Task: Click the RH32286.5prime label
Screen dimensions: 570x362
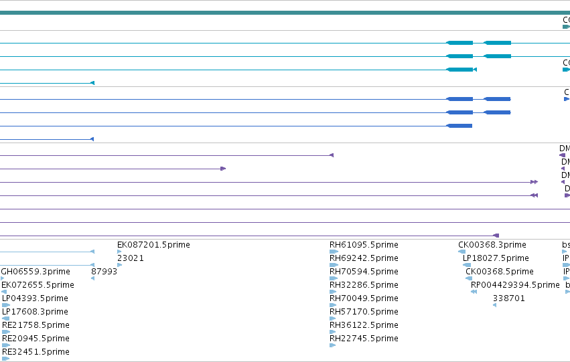Action: tap(364, 285)
